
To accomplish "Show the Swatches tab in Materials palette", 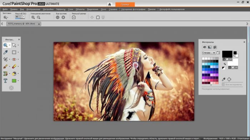I will (x=204, y=47).
